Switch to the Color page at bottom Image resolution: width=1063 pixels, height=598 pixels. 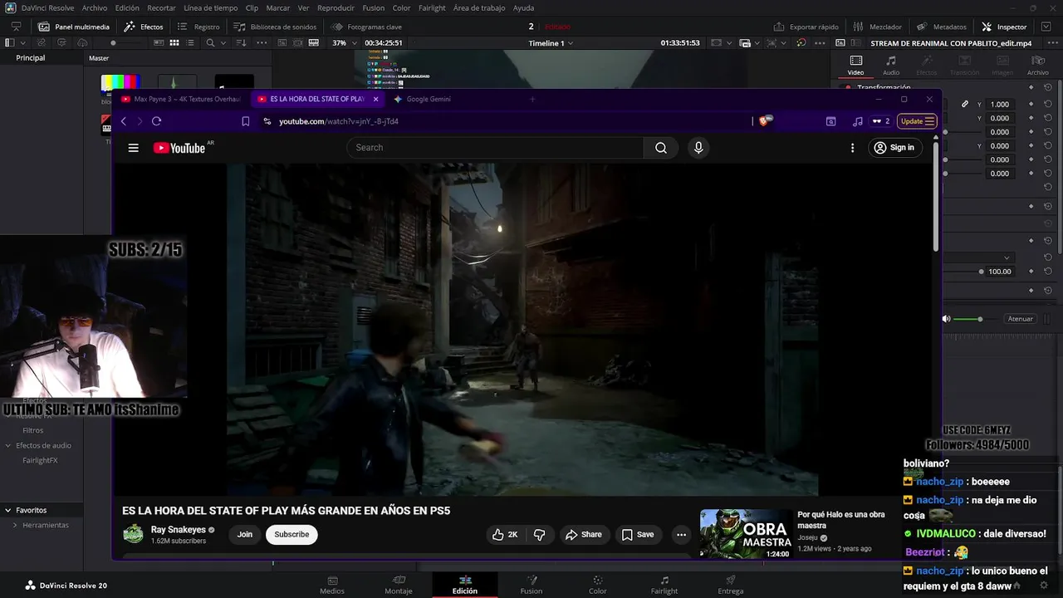pyautogui.click(x=598, y=585)
